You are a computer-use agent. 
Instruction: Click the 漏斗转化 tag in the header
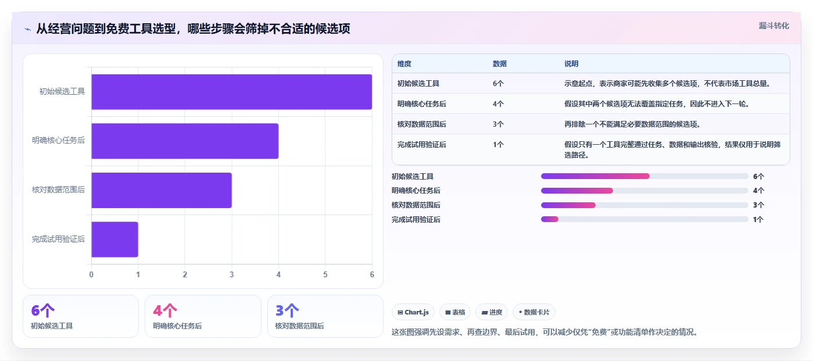774,26
